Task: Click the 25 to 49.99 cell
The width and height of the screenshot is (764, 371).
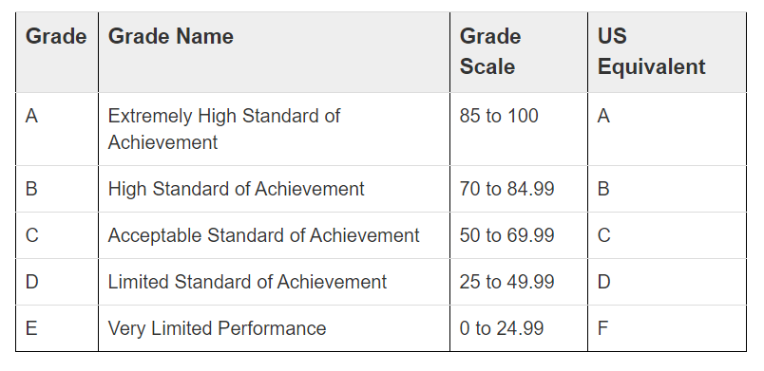Action: click(x=519, y=282)
